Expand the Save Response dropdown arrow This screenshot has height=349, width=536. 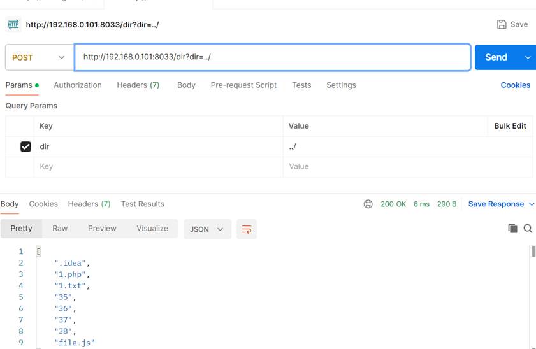click(531, 204)
